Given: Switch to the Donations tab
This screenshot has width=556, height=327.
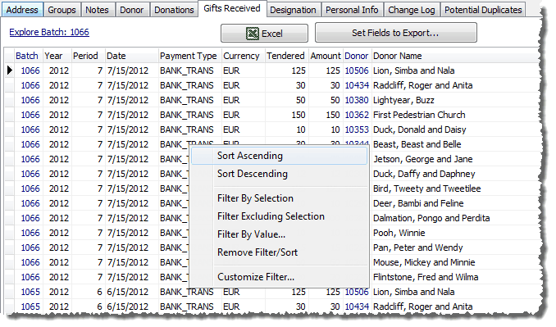Looking at the screenshot, I should (174, 10).
